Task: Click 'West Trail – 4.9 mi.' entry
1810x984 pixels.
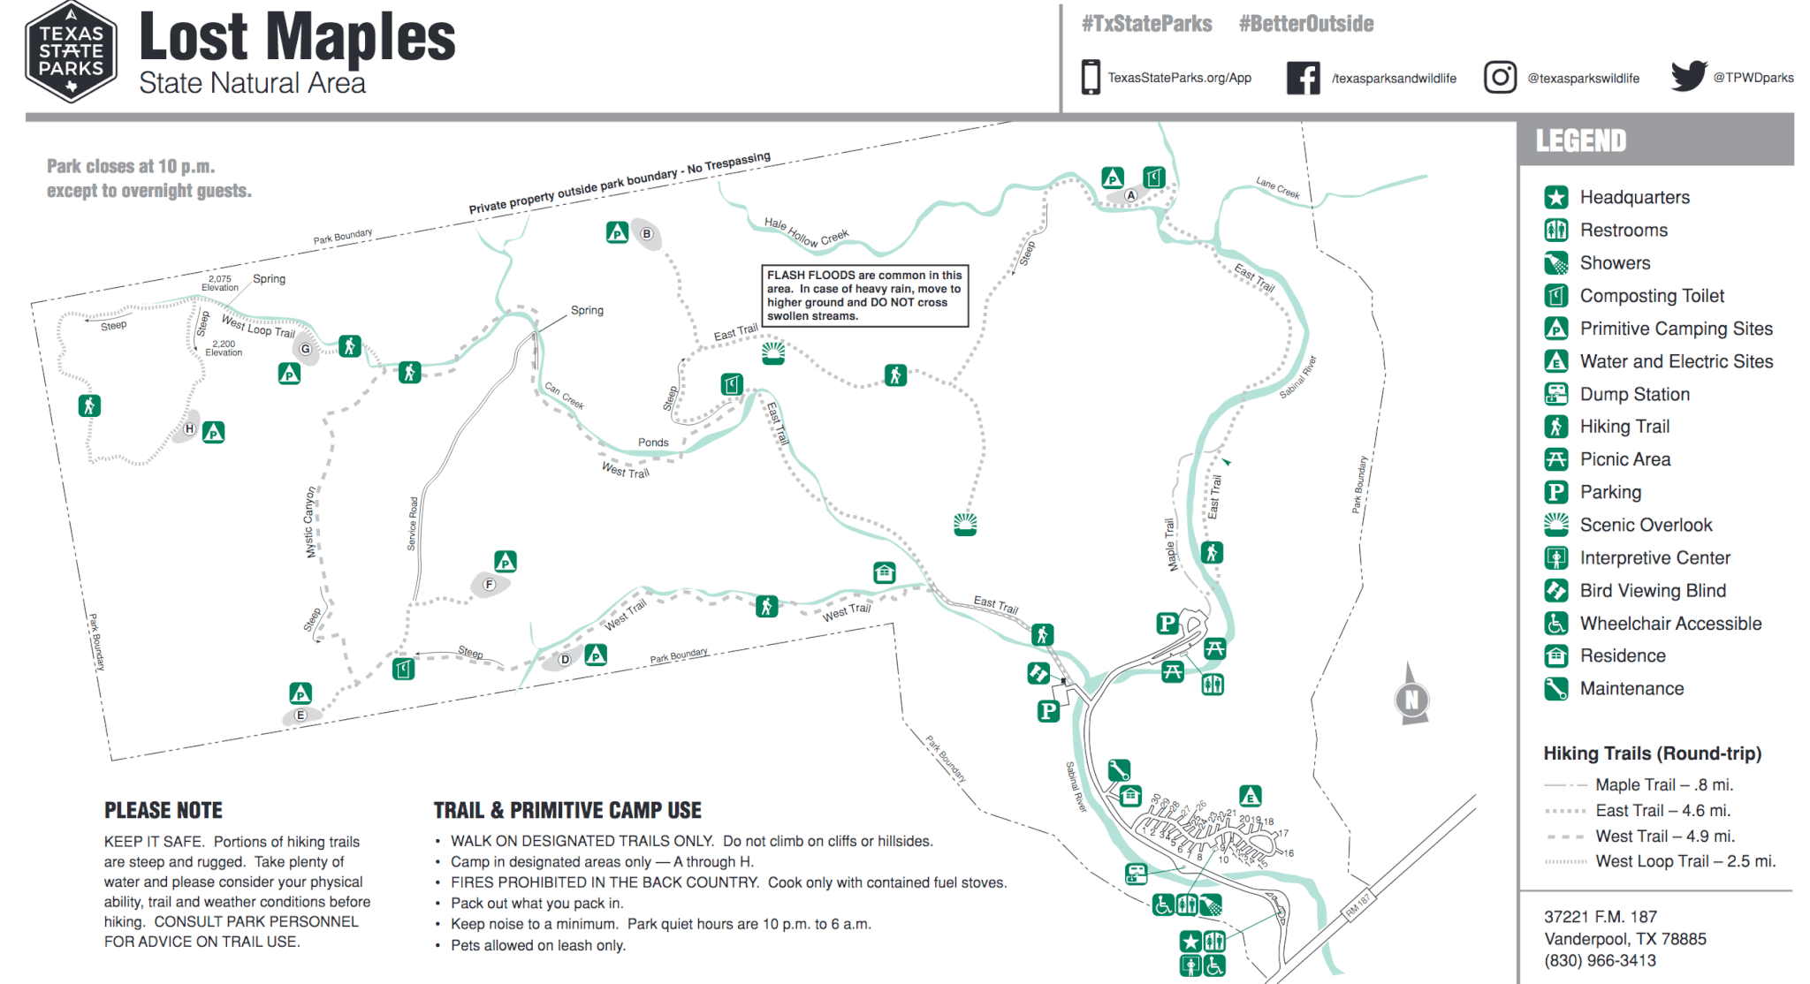Action: [x=1665, y=836]
